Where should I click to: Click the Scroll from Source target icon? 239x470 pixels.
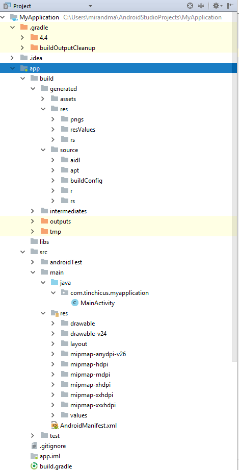pyautogui.click(x=190, y=6)
